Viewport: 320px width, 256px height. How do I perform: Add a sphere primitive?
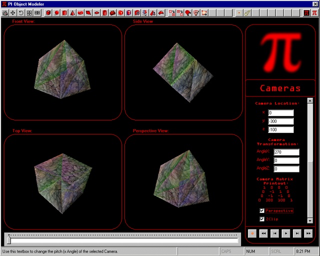(x=56, y=12)
